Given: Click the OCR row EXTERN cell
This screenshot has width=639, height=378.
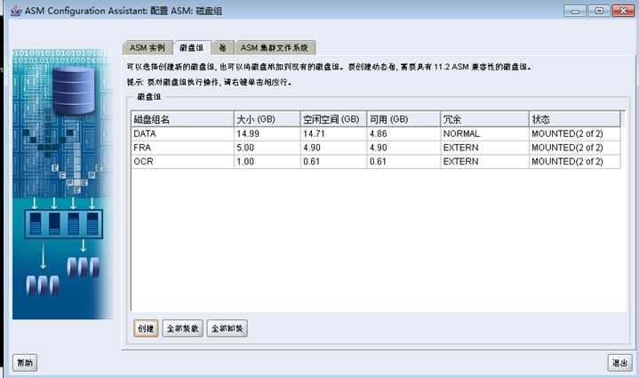Looking at the screenshot, I should tap(484, 162).
